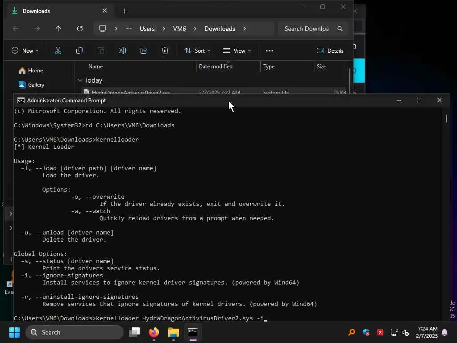Click the Task View icon on taskbar
The height and width of the screenshot is (343, 457).
135,332
